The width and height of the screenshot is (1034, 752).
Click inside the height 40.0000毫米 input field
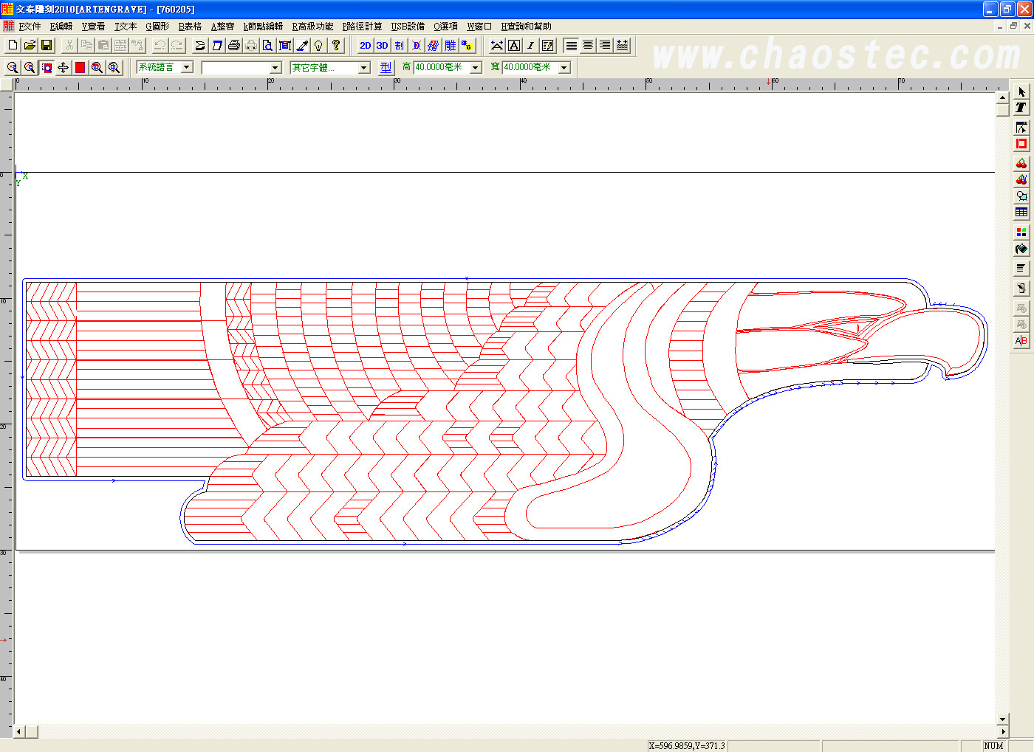[x=442, y=67]
